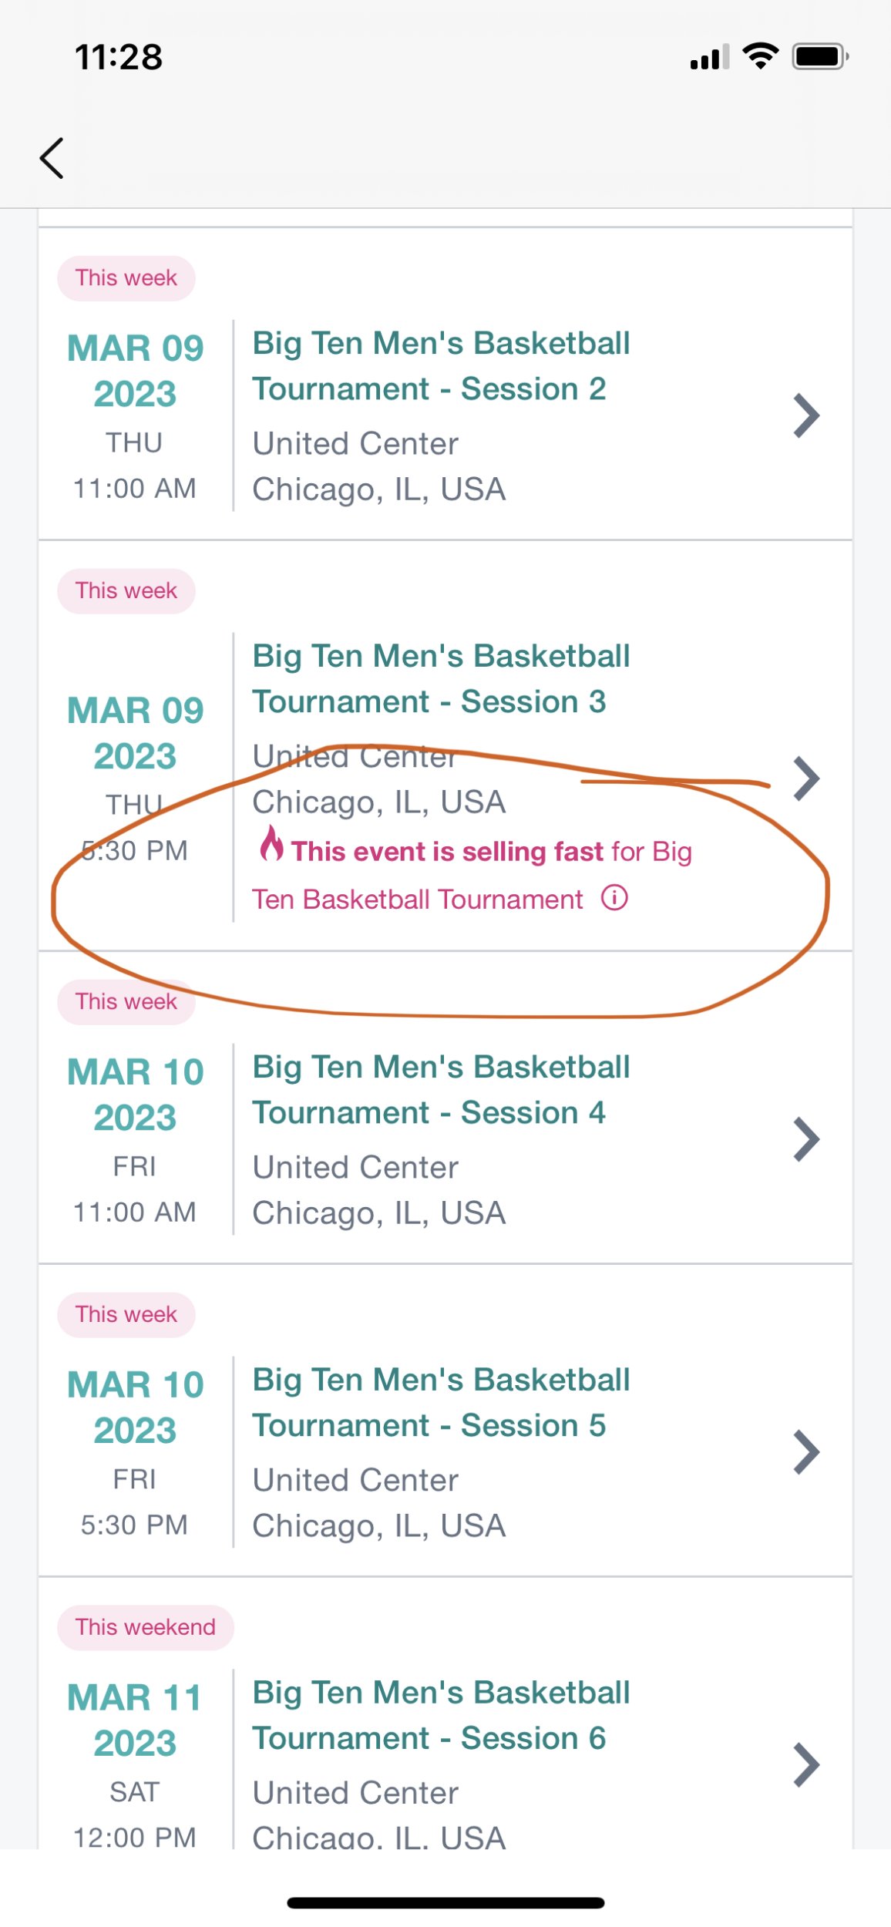Open Session 4 using its chevron arrow

(x=805, y=1139)
